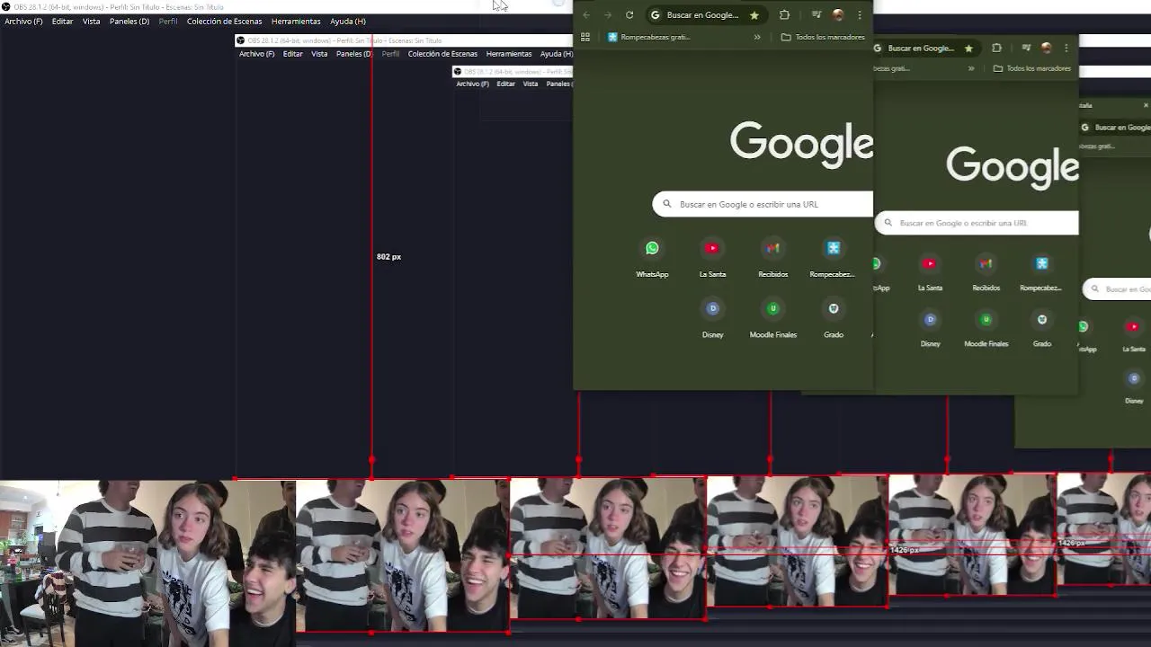This screenshot has height=647, width=1151.
Task: Open three-dot menu in large Chrome window
Action: 860,14
